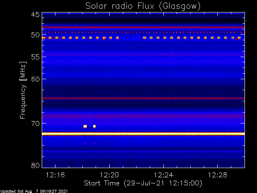This screenshot has width=257, height=193.
Task: Click the bright yellow horizontal emission band
Action: (143, 134)
